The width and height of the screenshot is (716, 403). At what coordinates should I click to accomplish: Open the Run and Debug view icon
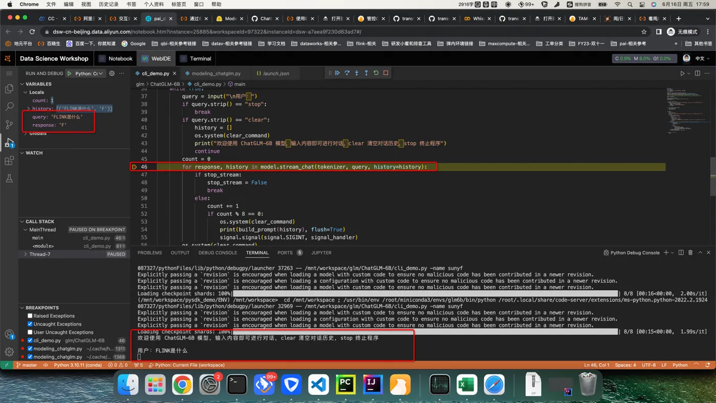[x=9, y=143]
